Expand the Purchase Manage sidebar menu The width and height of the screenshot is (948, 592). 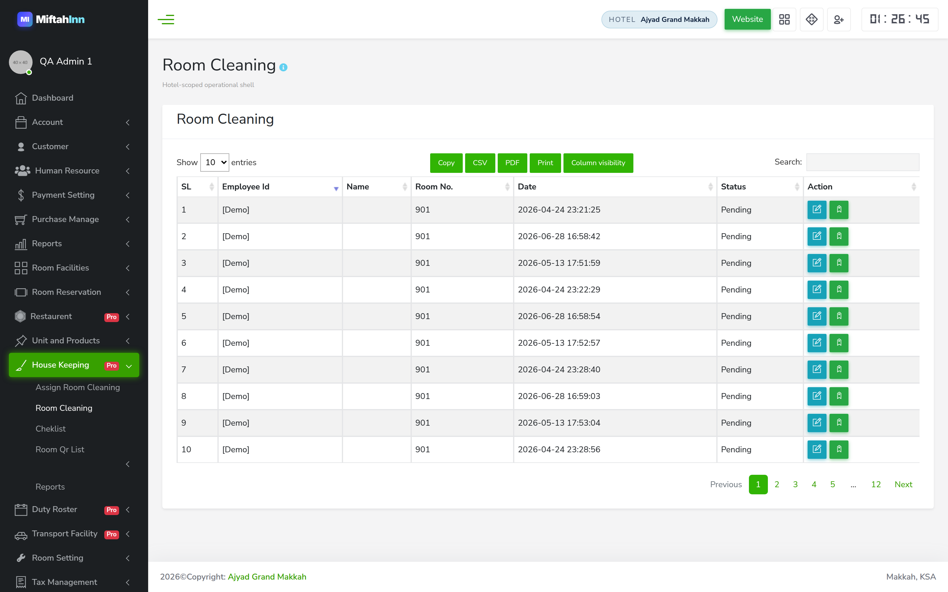(74, 219)
